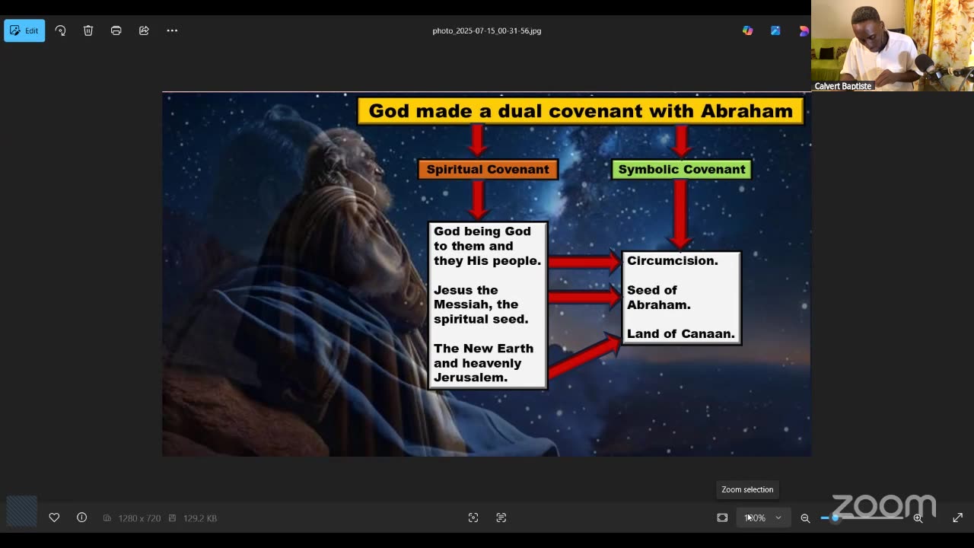This screenshot has height=548, width=974.
Task: Open the Edit image button
Action: click(24, 30)
